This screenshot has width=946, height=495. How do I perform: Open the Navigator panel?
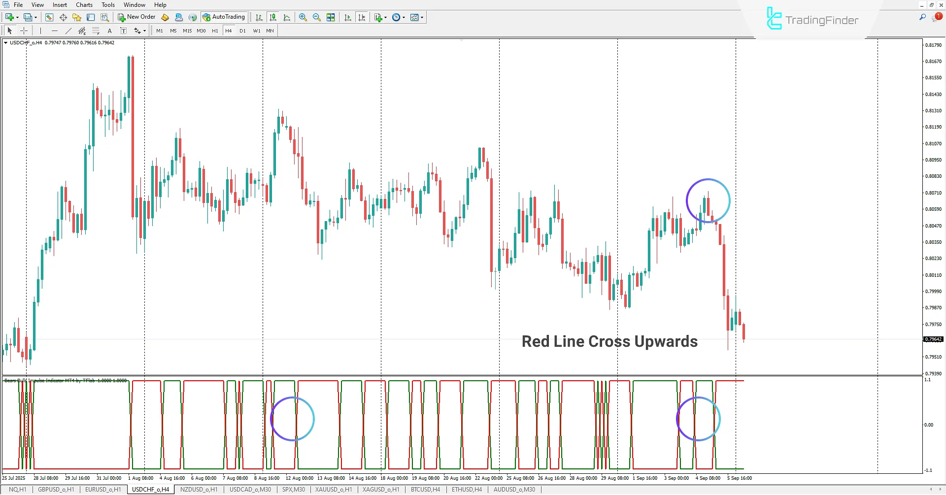click(x=77, y=17)
